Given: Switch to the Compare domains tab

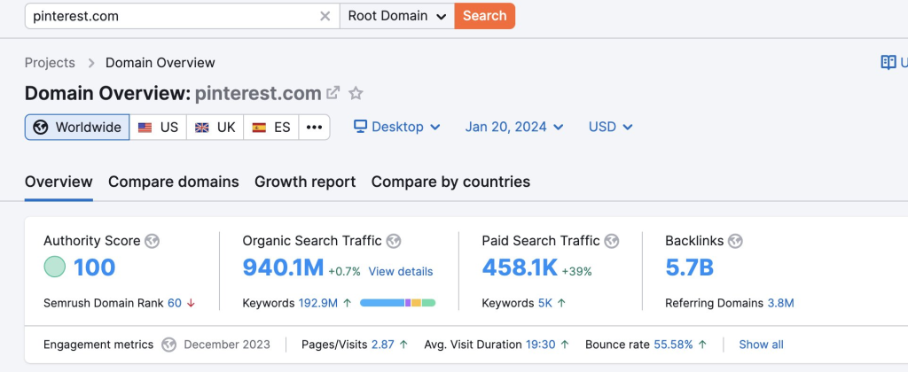Looking at the screenshot, I should tap(174, 182).
